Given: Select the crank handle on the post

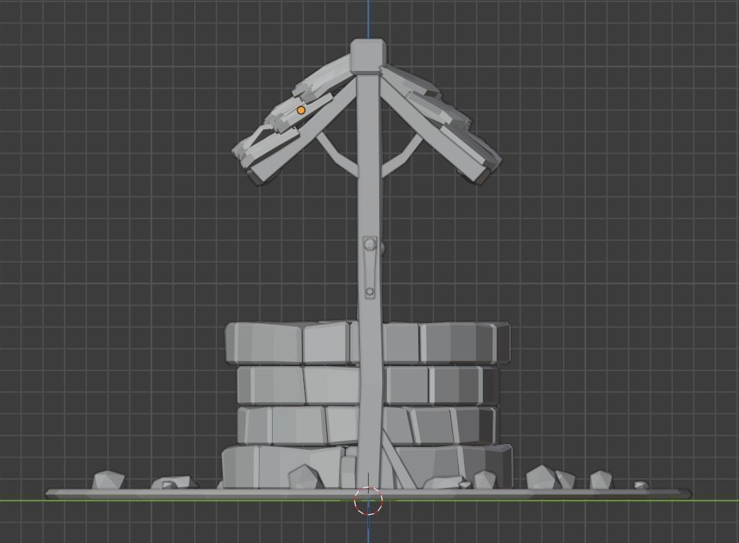Looking at the screenshot, I should 370,267.
